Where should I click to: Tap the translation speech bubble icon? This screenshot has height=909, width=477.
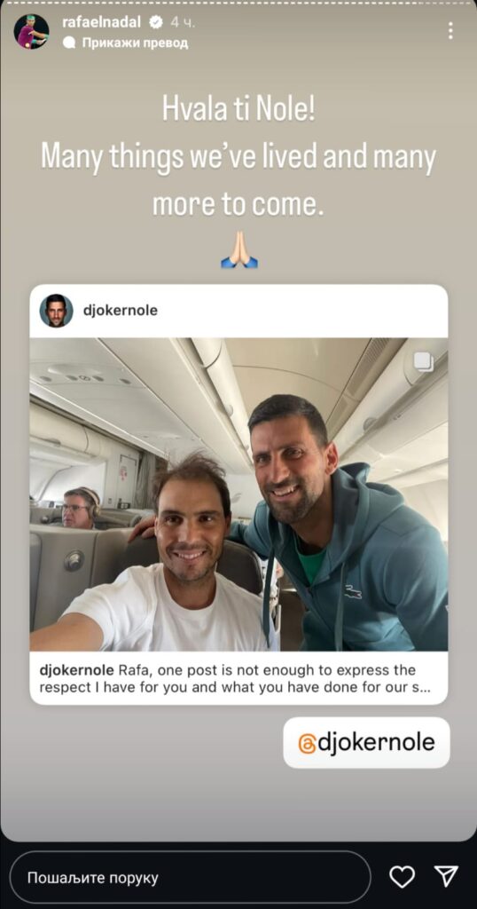click(69, 43)
